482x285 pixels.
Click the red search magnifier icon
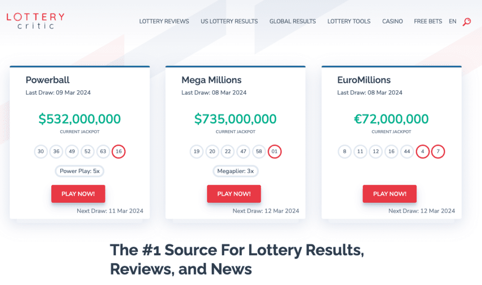[x=466, y=22]
